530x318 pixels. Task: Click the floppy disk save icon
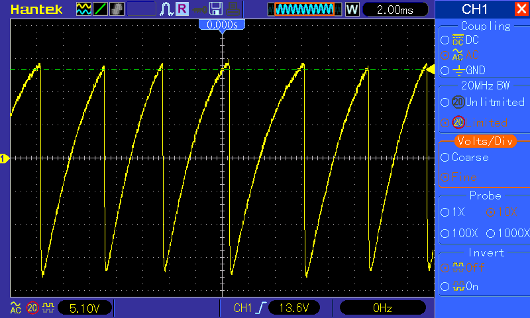[x=216, y=9]
